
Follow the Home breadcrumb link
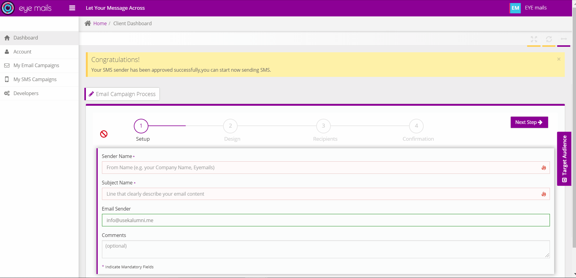100,23
